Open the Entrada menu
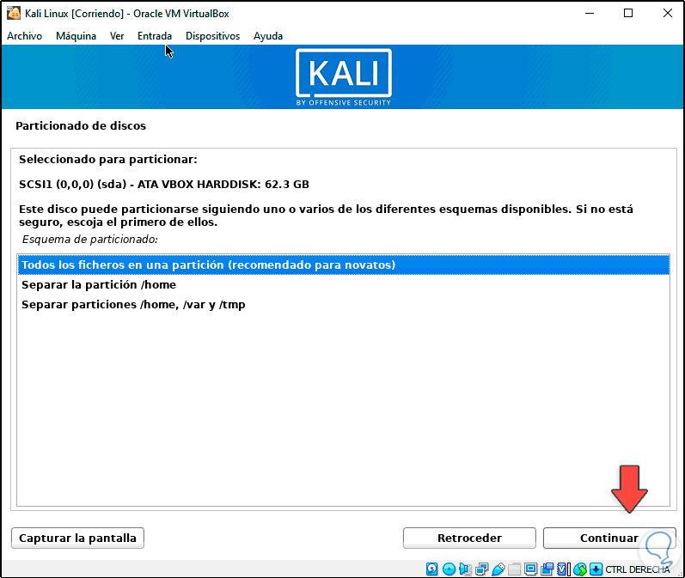This screenshot has width=685, height=578. pos(155,36)
